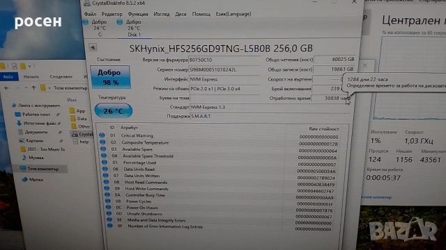Click the status dot for Composite Temperature
The width and height of the screenshot is (446, 250).
[102, 142]
